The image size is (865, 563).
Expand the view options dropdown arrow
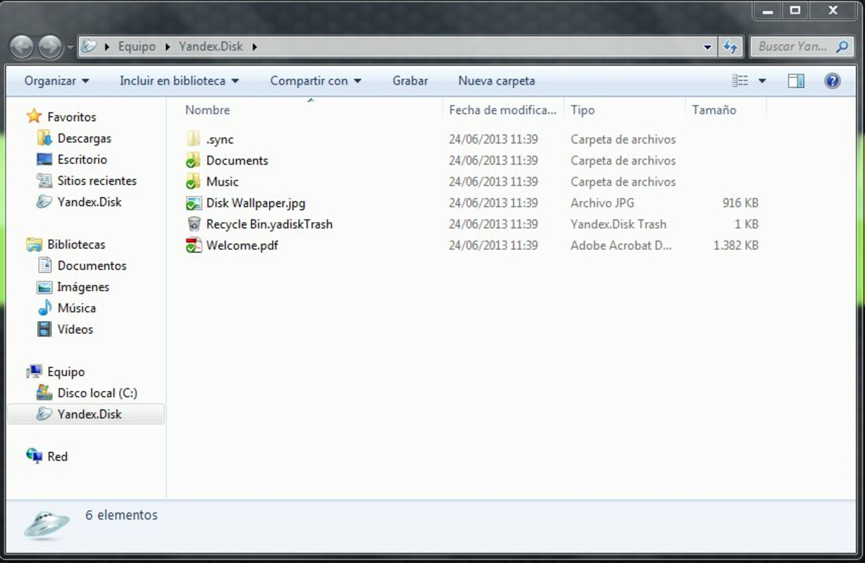pos(761,81)
